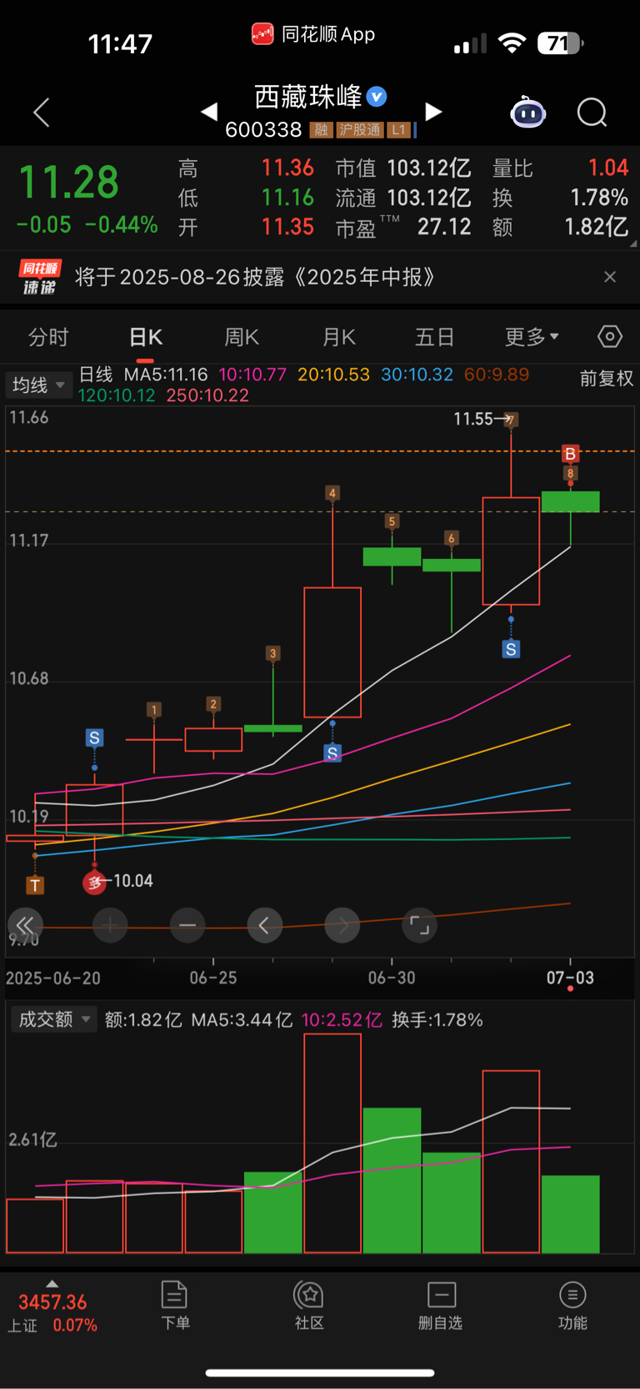Tap the current price 11.28
This screenshot has height=1389, width=640.
[68, 182]
